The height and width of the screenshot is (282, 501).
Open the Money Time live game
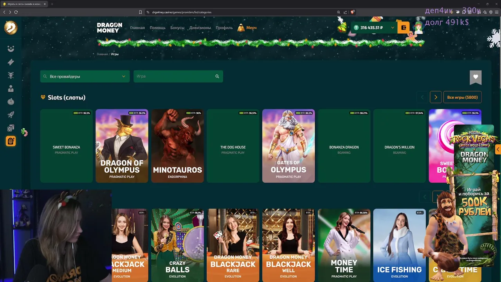tap(344, 245)
